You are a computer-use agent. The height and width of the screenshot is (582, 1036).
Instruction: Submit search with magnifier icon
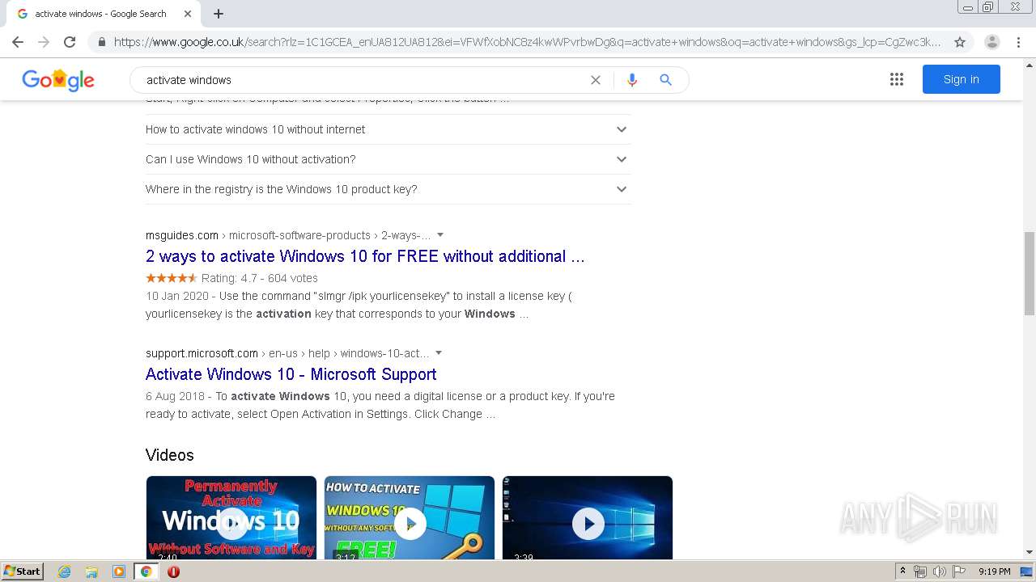pyautogui.click(x=665, y=80)
